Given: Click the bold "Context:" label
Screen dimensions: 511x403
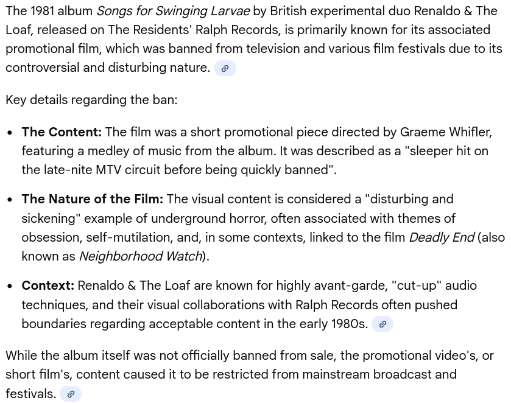Looking at the screenshot, I should click(48, 286).
